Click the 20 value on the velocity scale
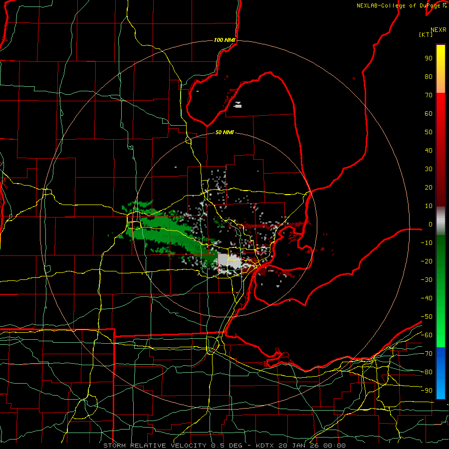This screenshot has width=449, height=449. (x=429, y=187)
